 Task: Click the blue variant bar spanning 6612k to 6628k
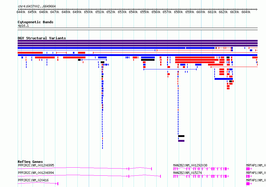click(224, 79)
